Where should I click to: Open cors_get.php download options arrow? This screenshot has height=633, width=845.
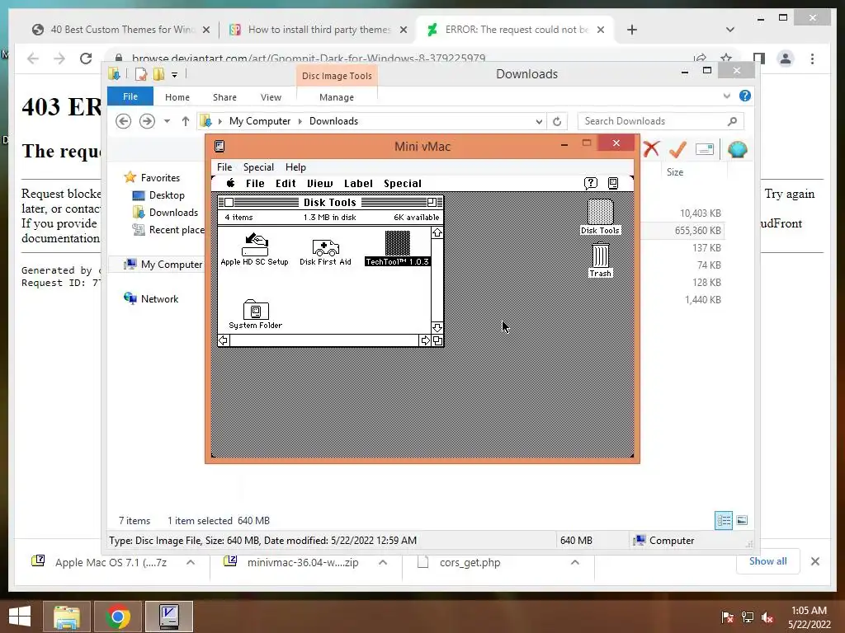[x=575, y=562]
